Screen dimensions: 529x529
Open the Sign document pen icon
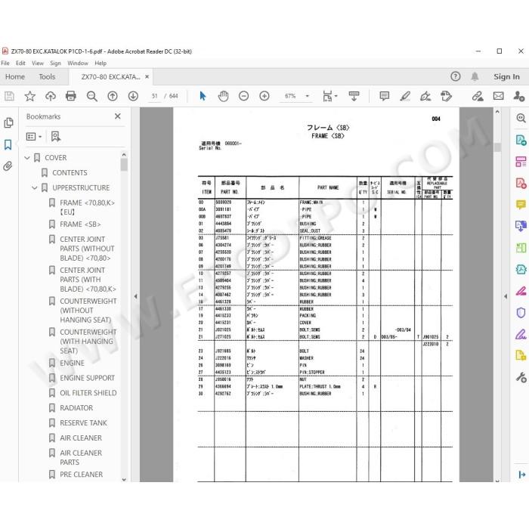point(425,96)
